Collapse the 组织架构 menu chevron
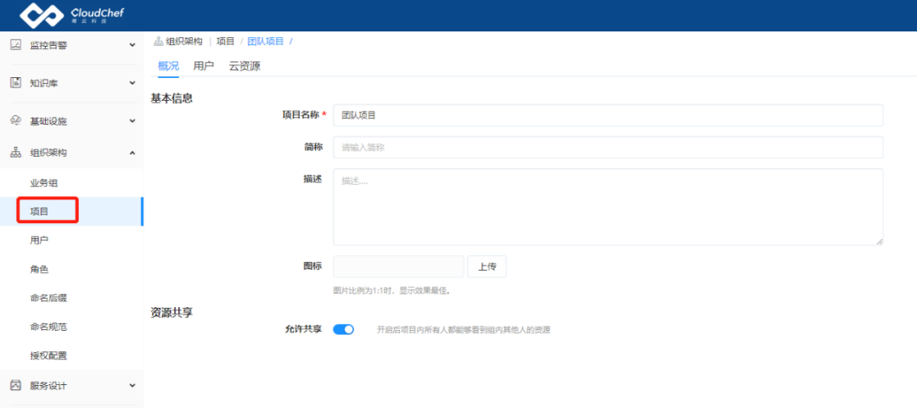The image size is (917, 408). point(132,153)
